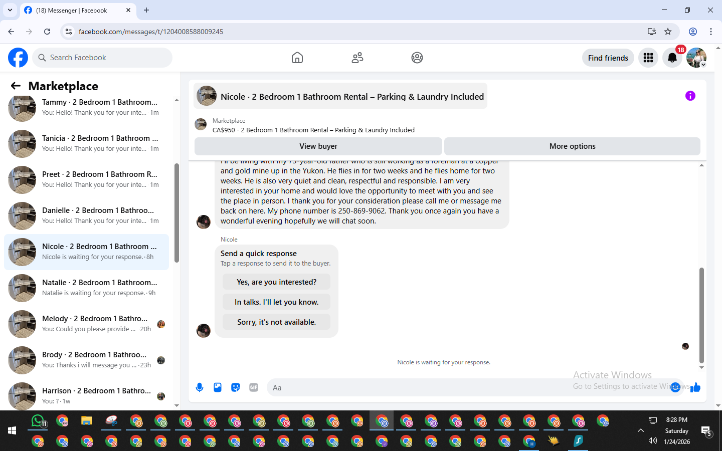The image size is (722, 451).
Task: Open the volume control in system tray
Action: 652,441
